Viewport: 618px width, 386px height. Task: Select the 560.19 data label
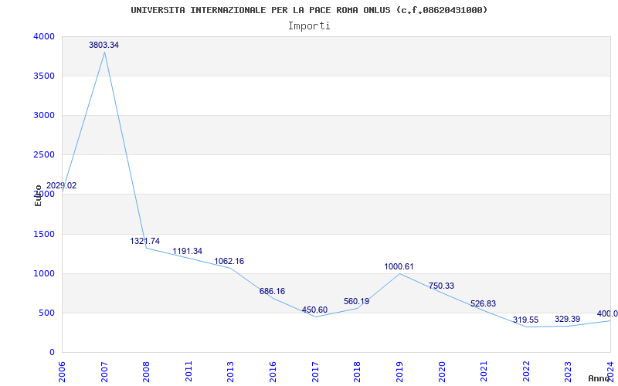click(x=356, y=301)
